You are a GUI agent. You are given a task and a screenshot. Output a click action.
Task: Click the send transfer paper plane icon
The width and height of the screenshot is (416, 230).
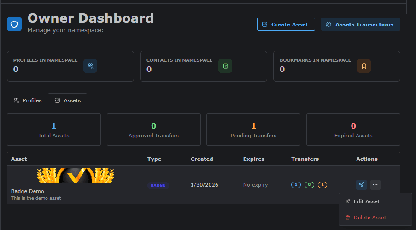coord(361,184)
